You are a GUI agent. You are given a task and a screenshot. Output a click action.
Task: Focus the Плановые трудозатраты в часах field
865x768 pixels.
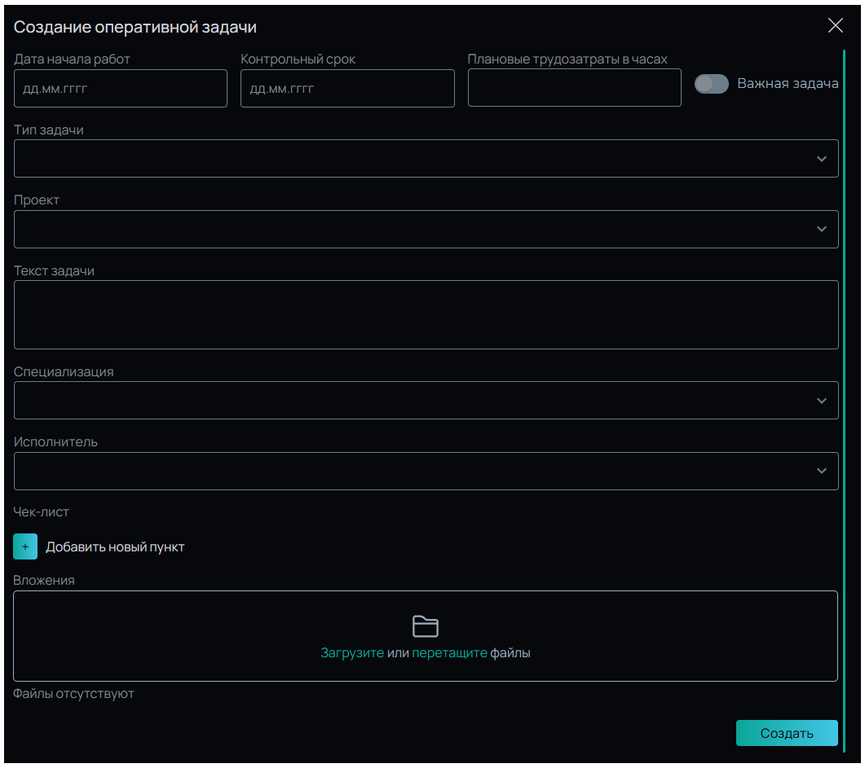point(574,88)
